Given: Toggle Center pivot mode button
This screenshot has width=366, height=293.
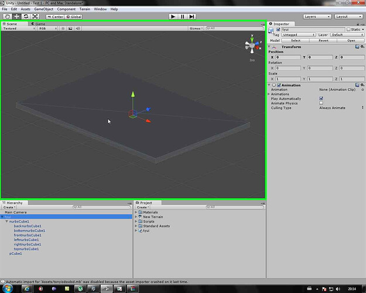Looking at the screenshot, I should coord(55,17).
